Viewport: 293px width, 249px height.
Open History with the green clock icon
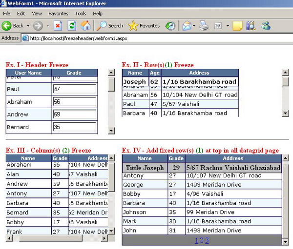[170, 26]
